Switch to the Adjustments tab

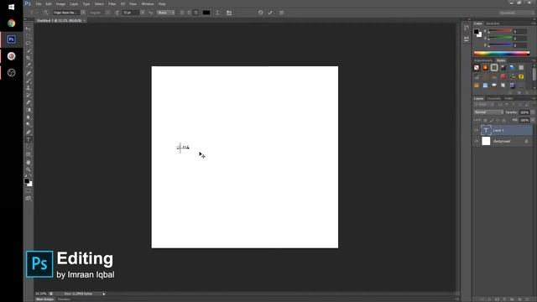point(483,60)
